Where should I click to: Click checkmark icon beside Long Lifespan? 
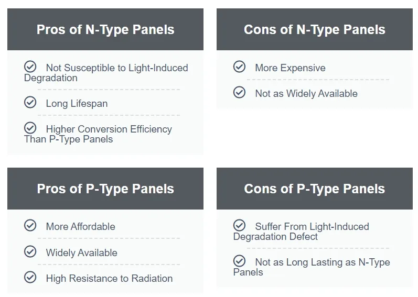(x=30, y=103)
